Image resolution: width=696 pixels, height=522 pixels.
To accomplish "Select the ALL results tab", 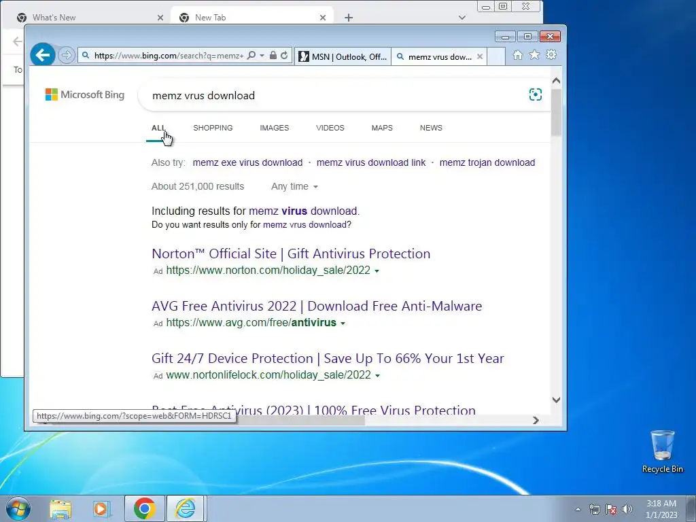I will [158, 128].
